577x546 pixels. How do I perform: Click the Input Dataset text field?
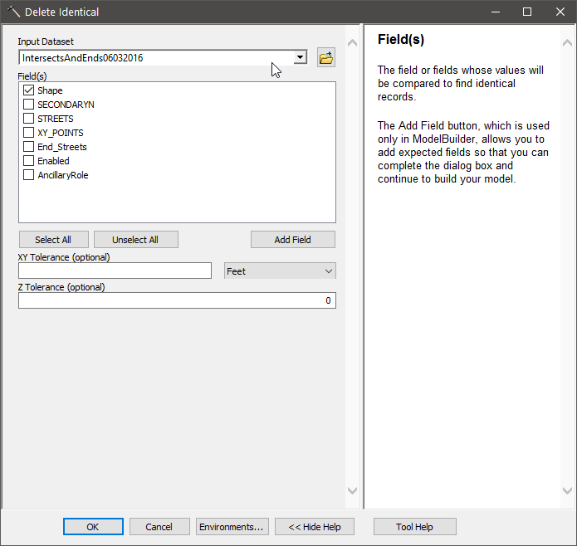point(156,58)
